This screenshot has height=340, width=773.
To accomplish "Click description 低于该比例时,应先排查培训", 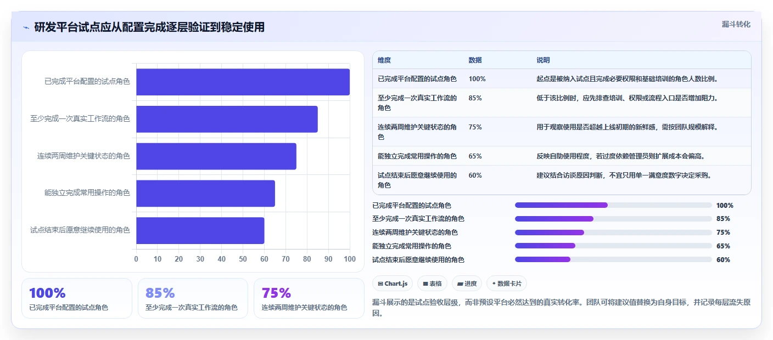I will [x=628, y=98].
